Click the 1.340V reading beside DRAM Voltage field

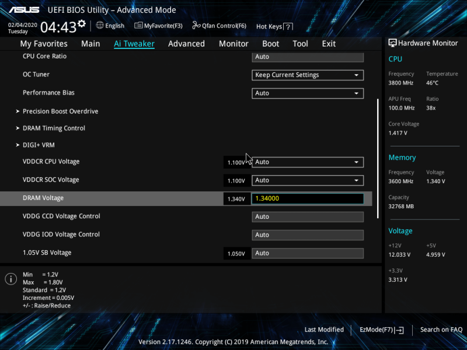(236, 199)
